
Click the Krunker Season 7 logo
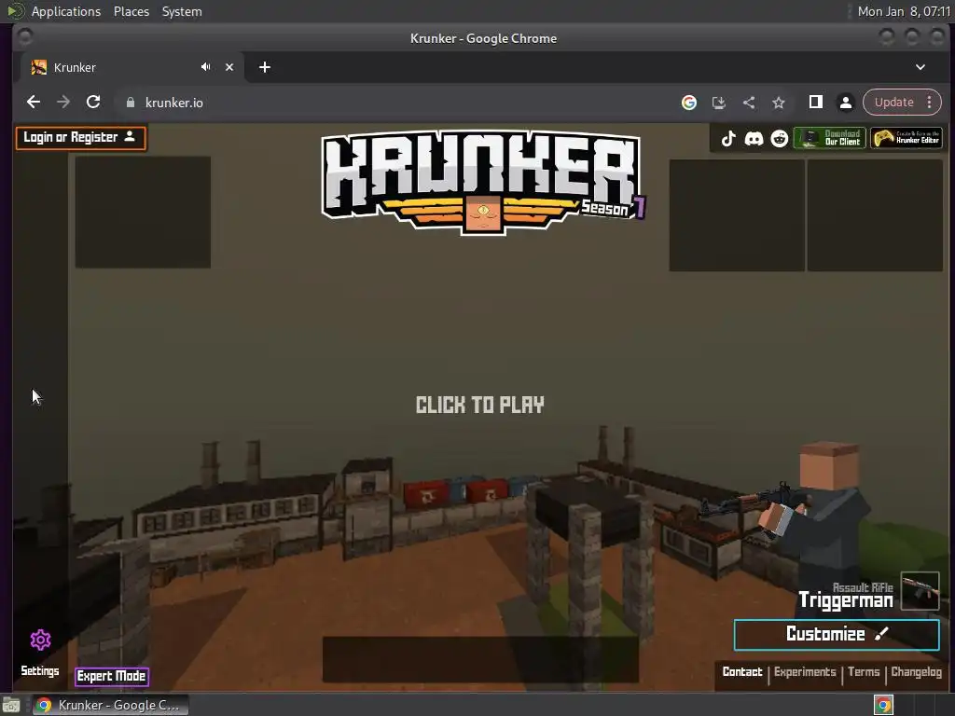483,182
